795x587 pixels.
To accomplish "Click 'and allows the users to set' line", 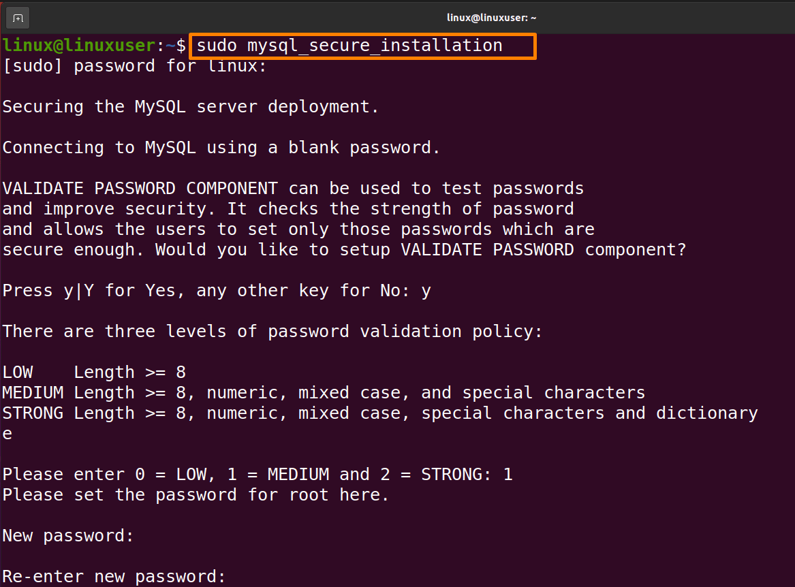I will (298, 229).
